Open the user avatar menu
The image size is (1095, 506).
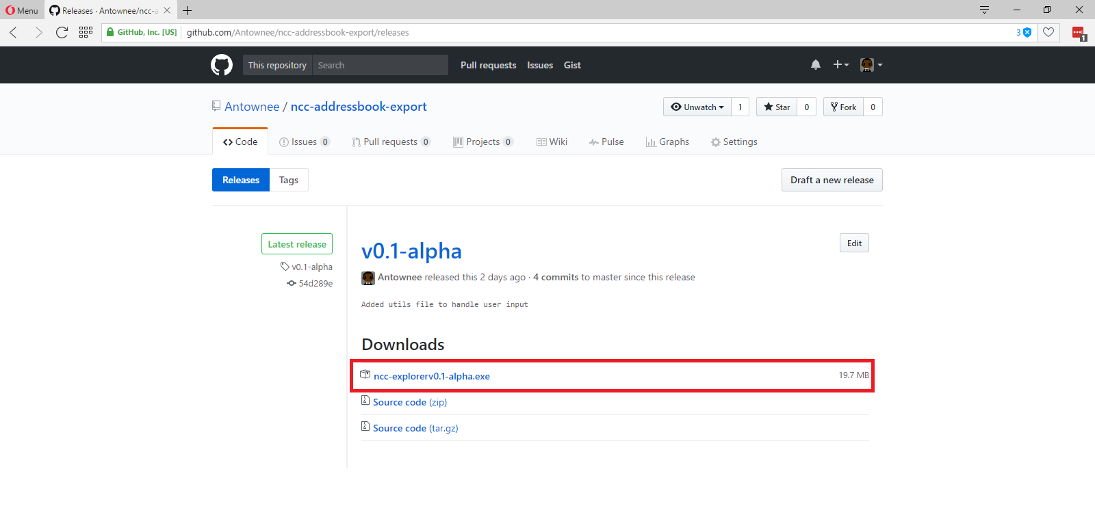click(871, 65)
